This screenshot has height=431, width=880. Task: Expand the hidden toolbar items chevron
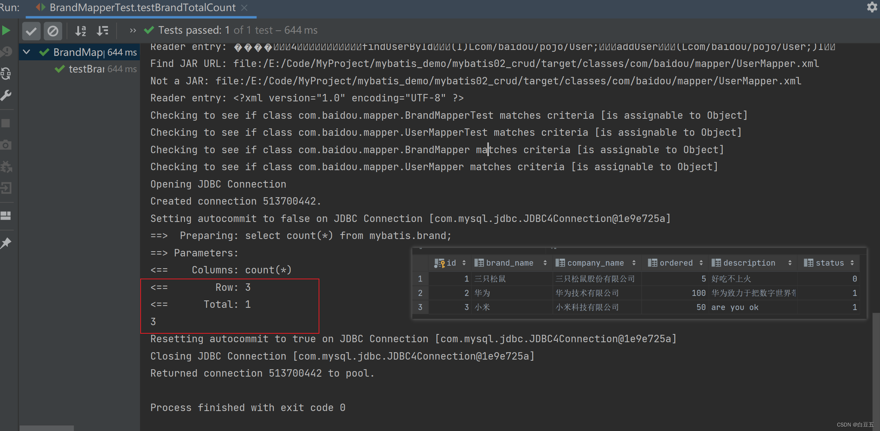tap(132, 31)
